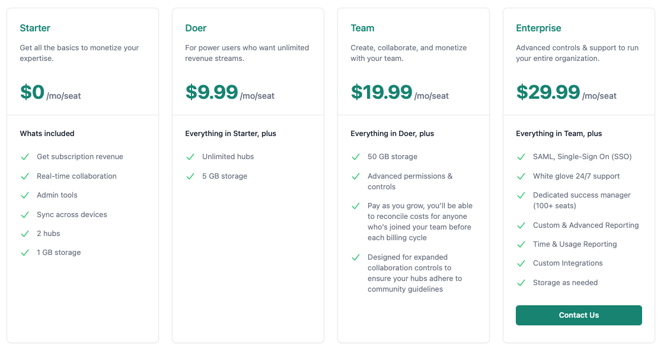Click Time & Usage Reporting feature text
Viewport: 667px width, 352px height.
pos(575,244)
